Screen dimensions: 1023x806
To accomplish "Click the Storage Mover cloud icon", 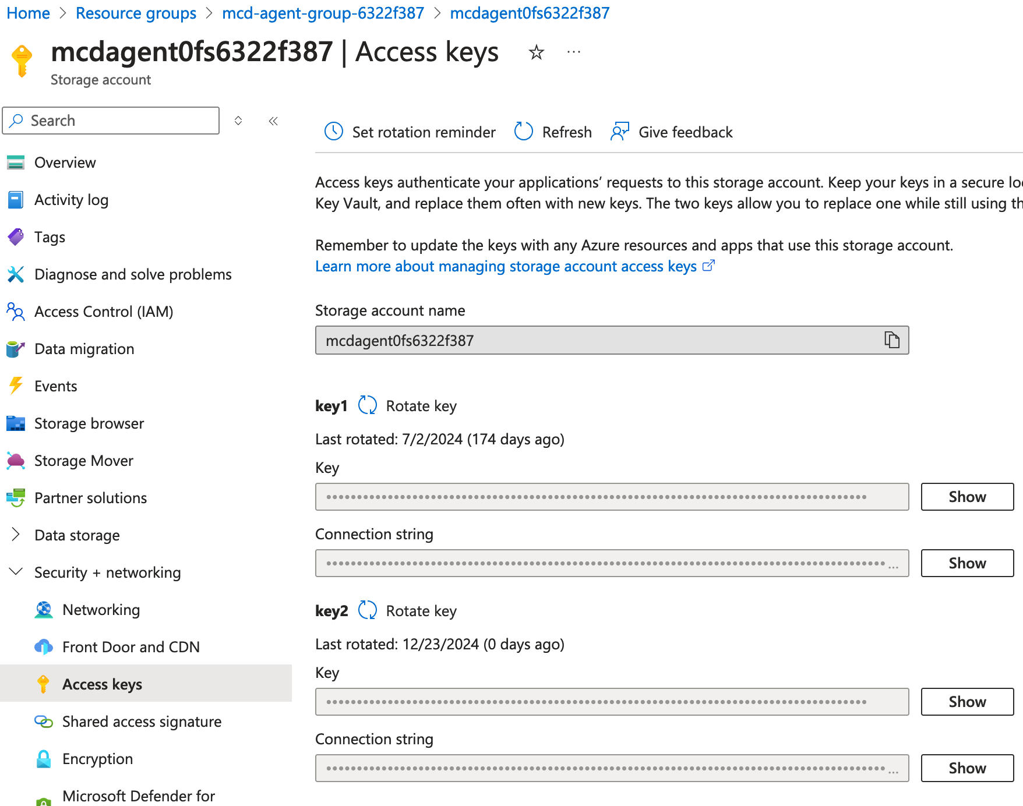I will coord(16,461).
